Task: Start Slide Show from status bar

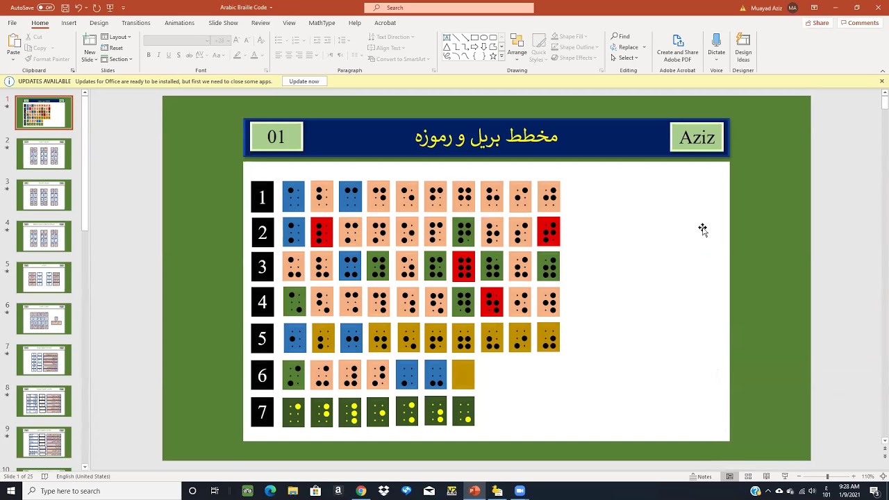Action: (x=785, y=476)
